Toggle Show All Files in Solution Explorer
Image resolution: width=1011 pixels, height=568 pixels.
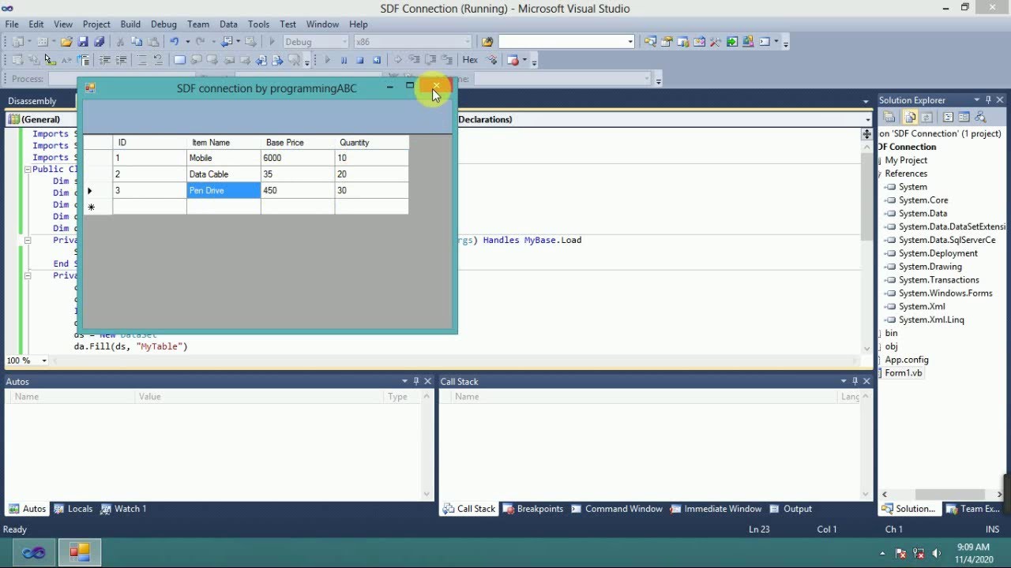(910, 118)
